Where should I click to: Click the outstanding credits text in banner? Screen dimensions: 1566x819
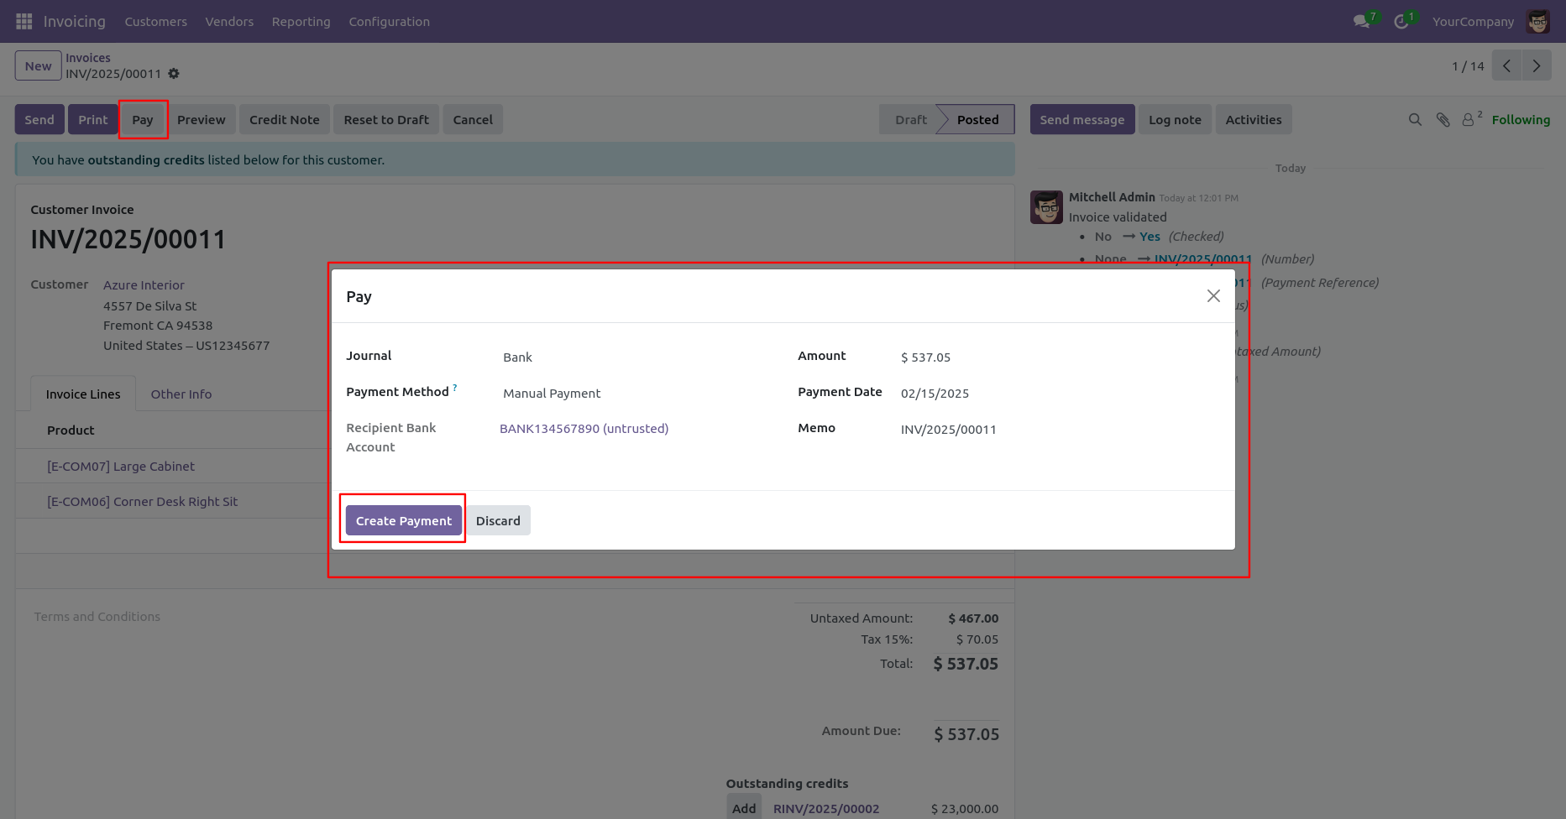[146, 160]
